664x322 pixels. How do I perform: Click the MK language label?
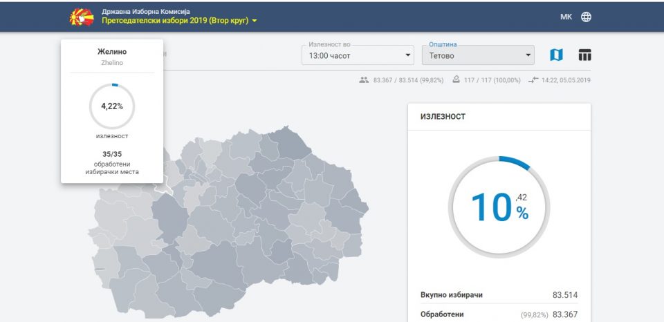coord(566,17)
